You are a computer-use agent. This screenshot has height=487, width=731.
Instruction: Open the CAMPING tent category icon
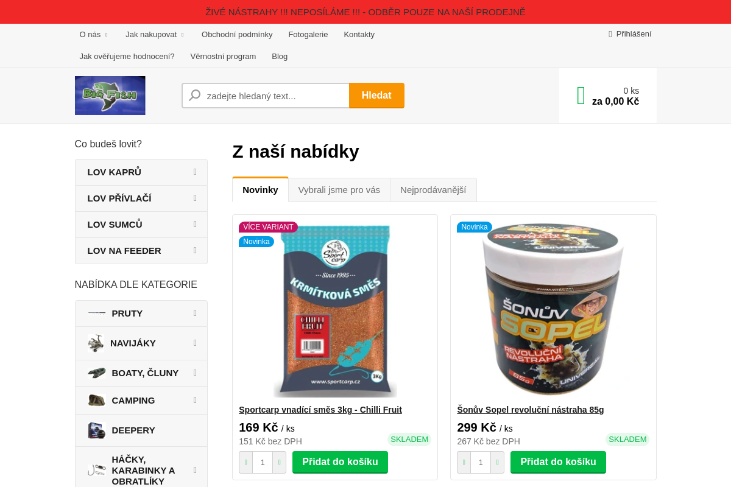pos(97,400)
